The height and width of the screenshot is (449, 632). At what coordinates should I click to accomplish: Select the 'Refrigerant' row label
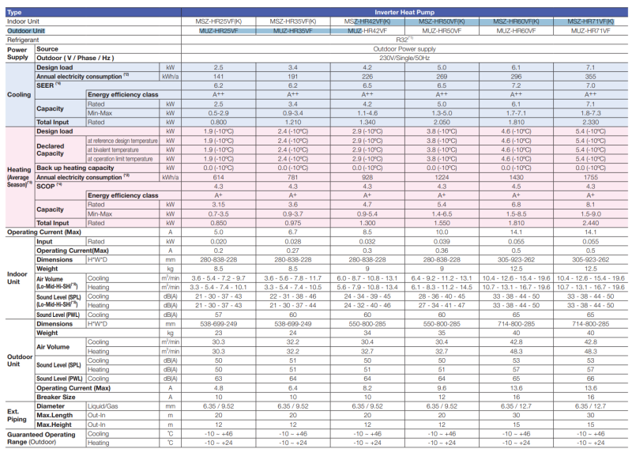point(23,40)
